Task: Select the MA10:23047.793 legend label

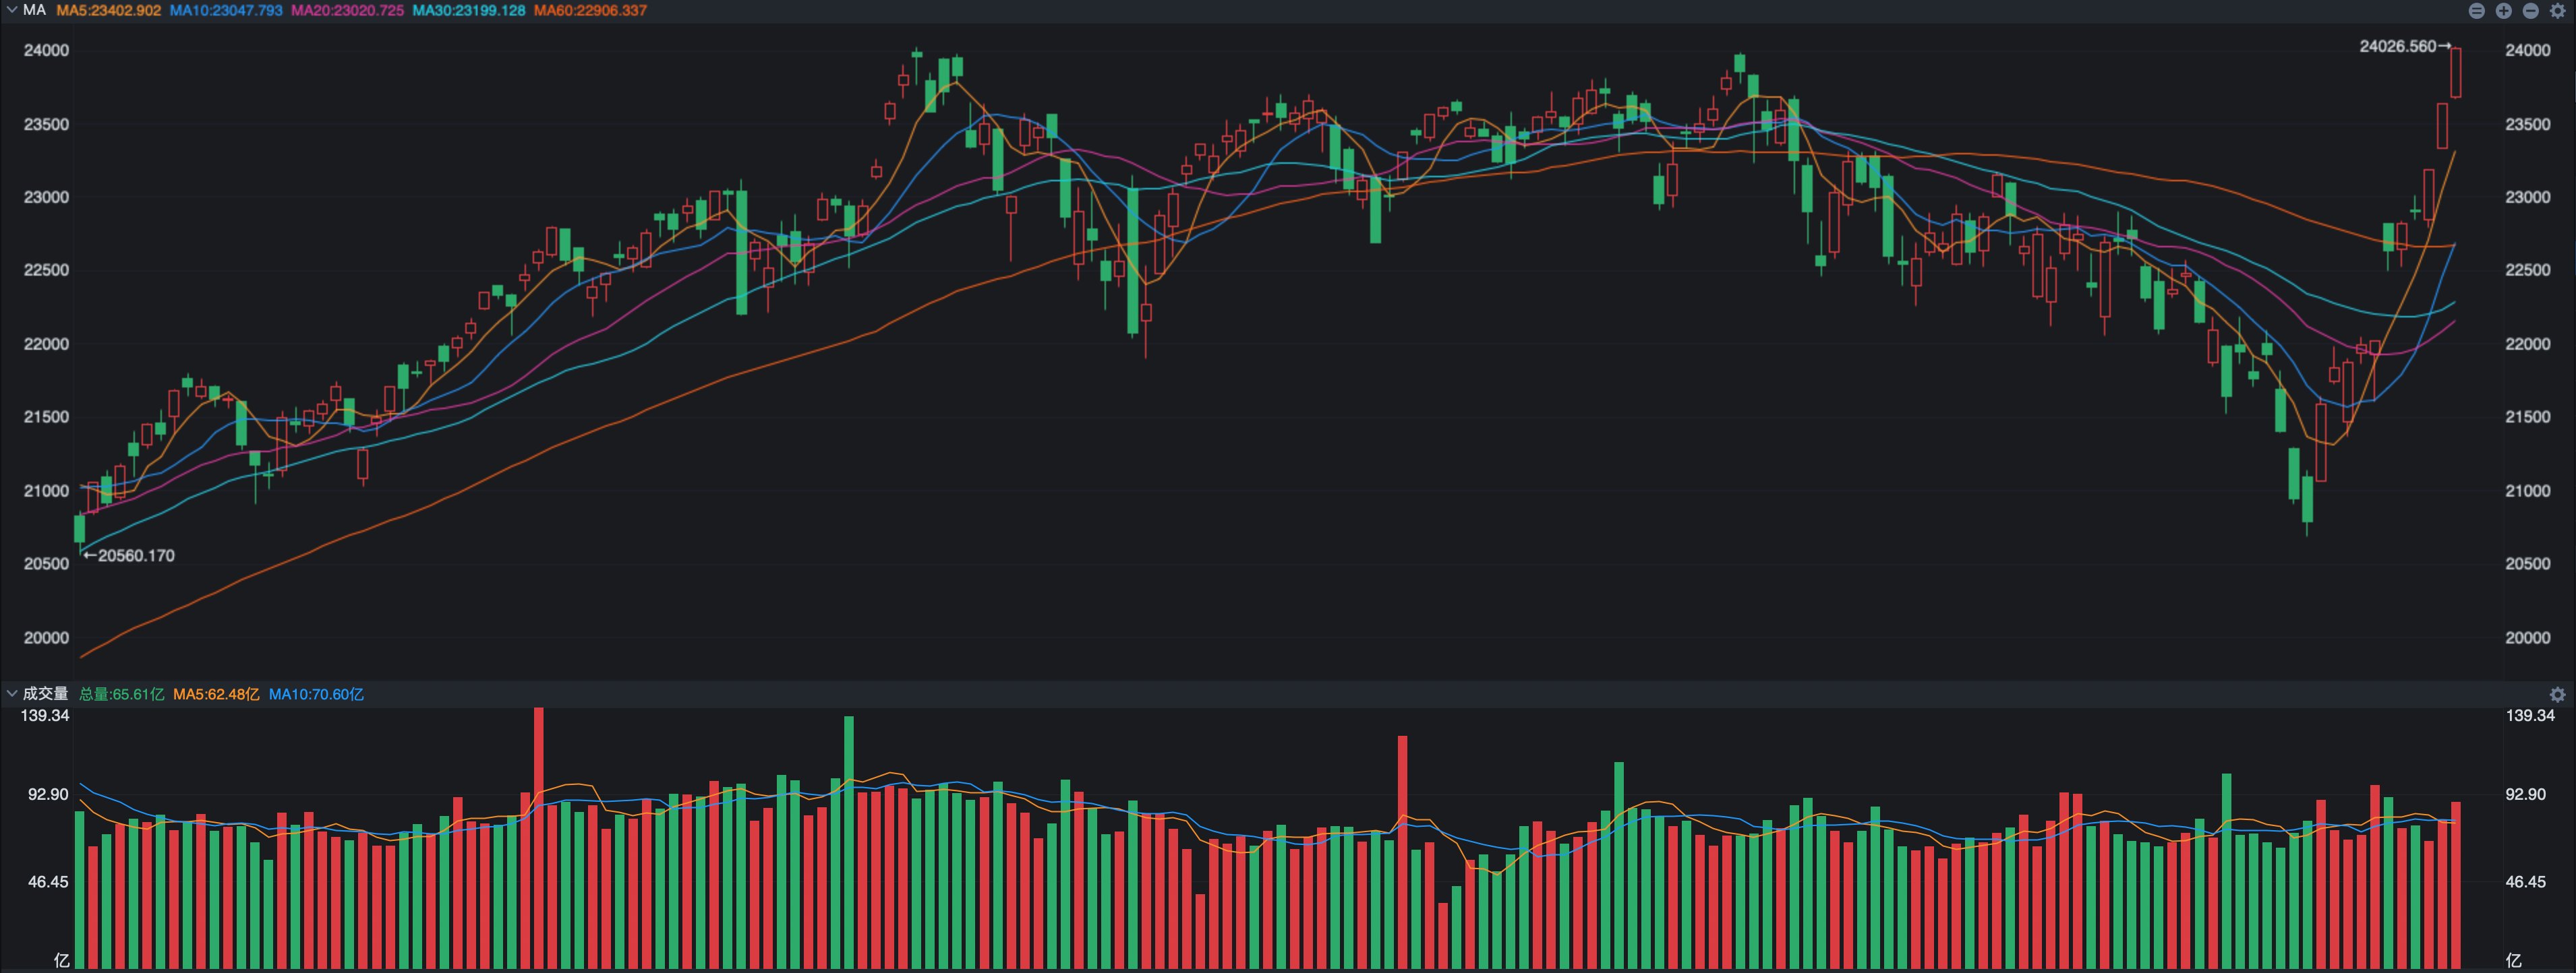Action: [226, 10]
